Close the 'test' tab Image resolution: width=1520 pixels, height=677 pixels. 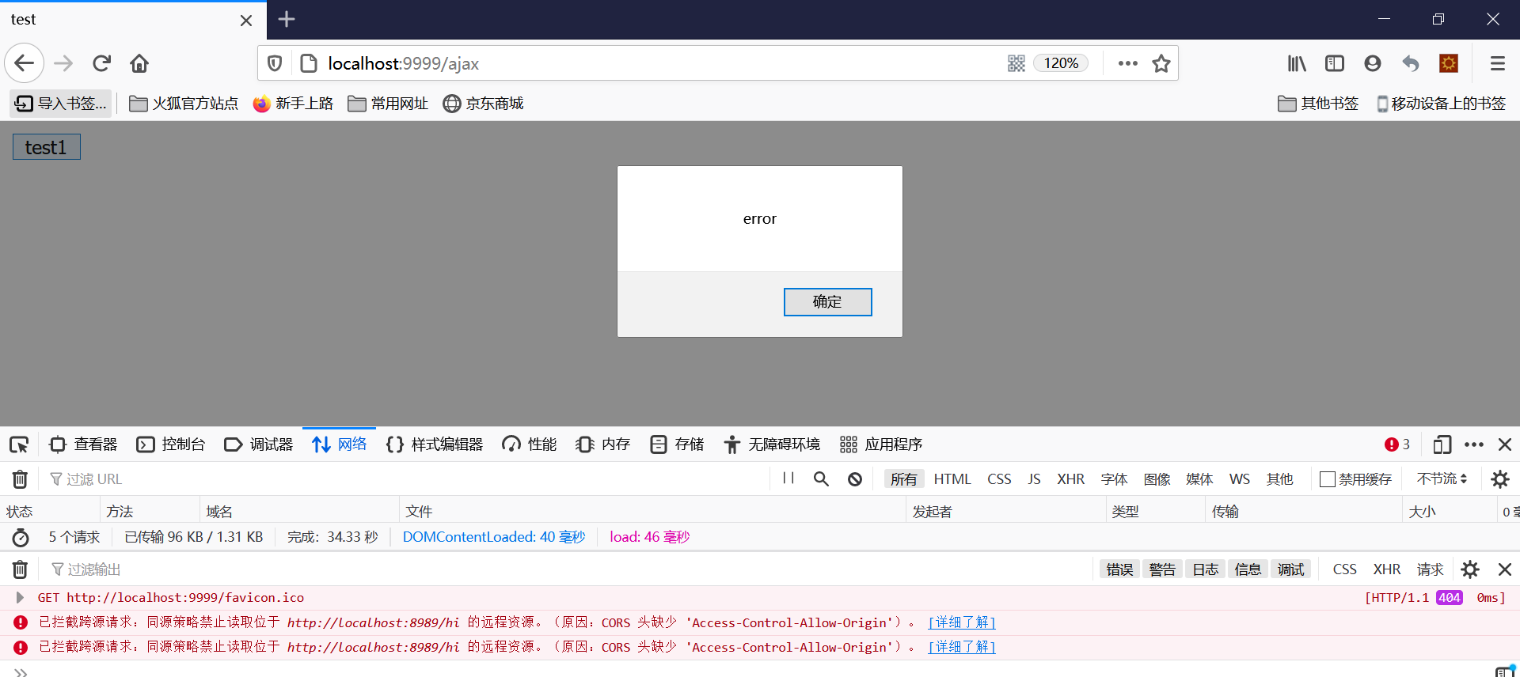246,20
